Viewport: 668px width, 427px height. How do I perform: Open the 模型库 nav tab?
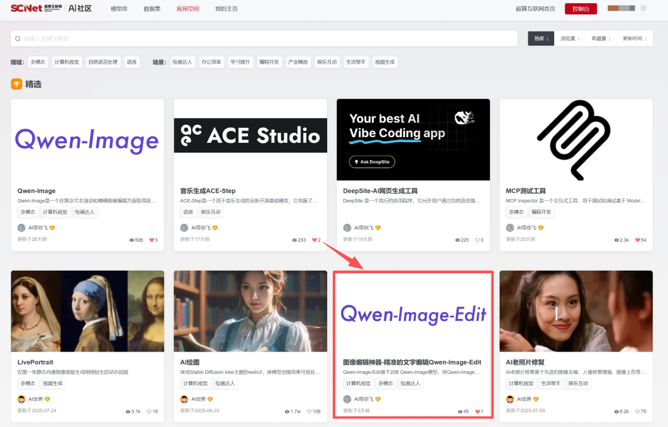click(x=119, y=9)
